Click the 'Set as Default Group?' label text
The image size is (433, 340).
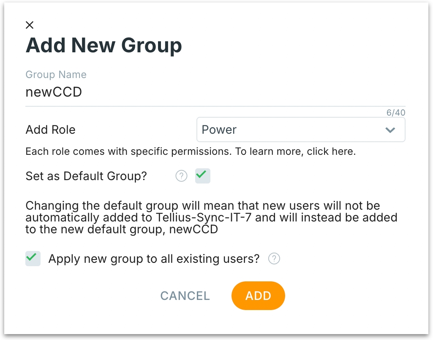(x=86, y=176)
